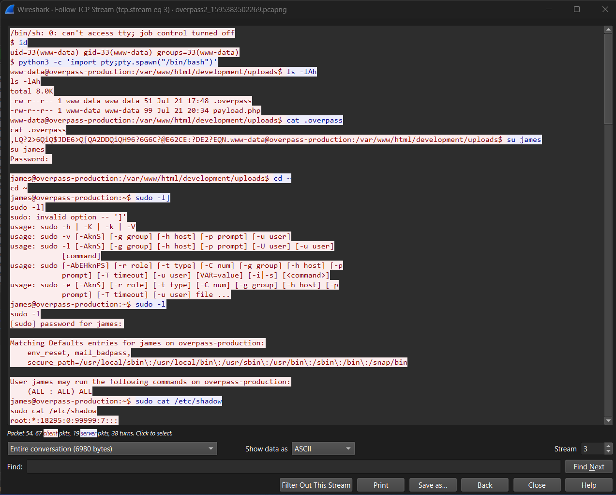Click Filter Out This Stream button
Screen dimensions: 616x495
click(316, 485)
